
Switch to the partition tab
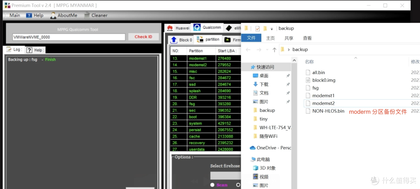point(208,39)
